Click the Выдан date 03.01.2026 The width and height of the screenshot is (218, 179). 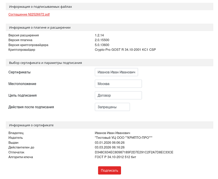(110, 143)
